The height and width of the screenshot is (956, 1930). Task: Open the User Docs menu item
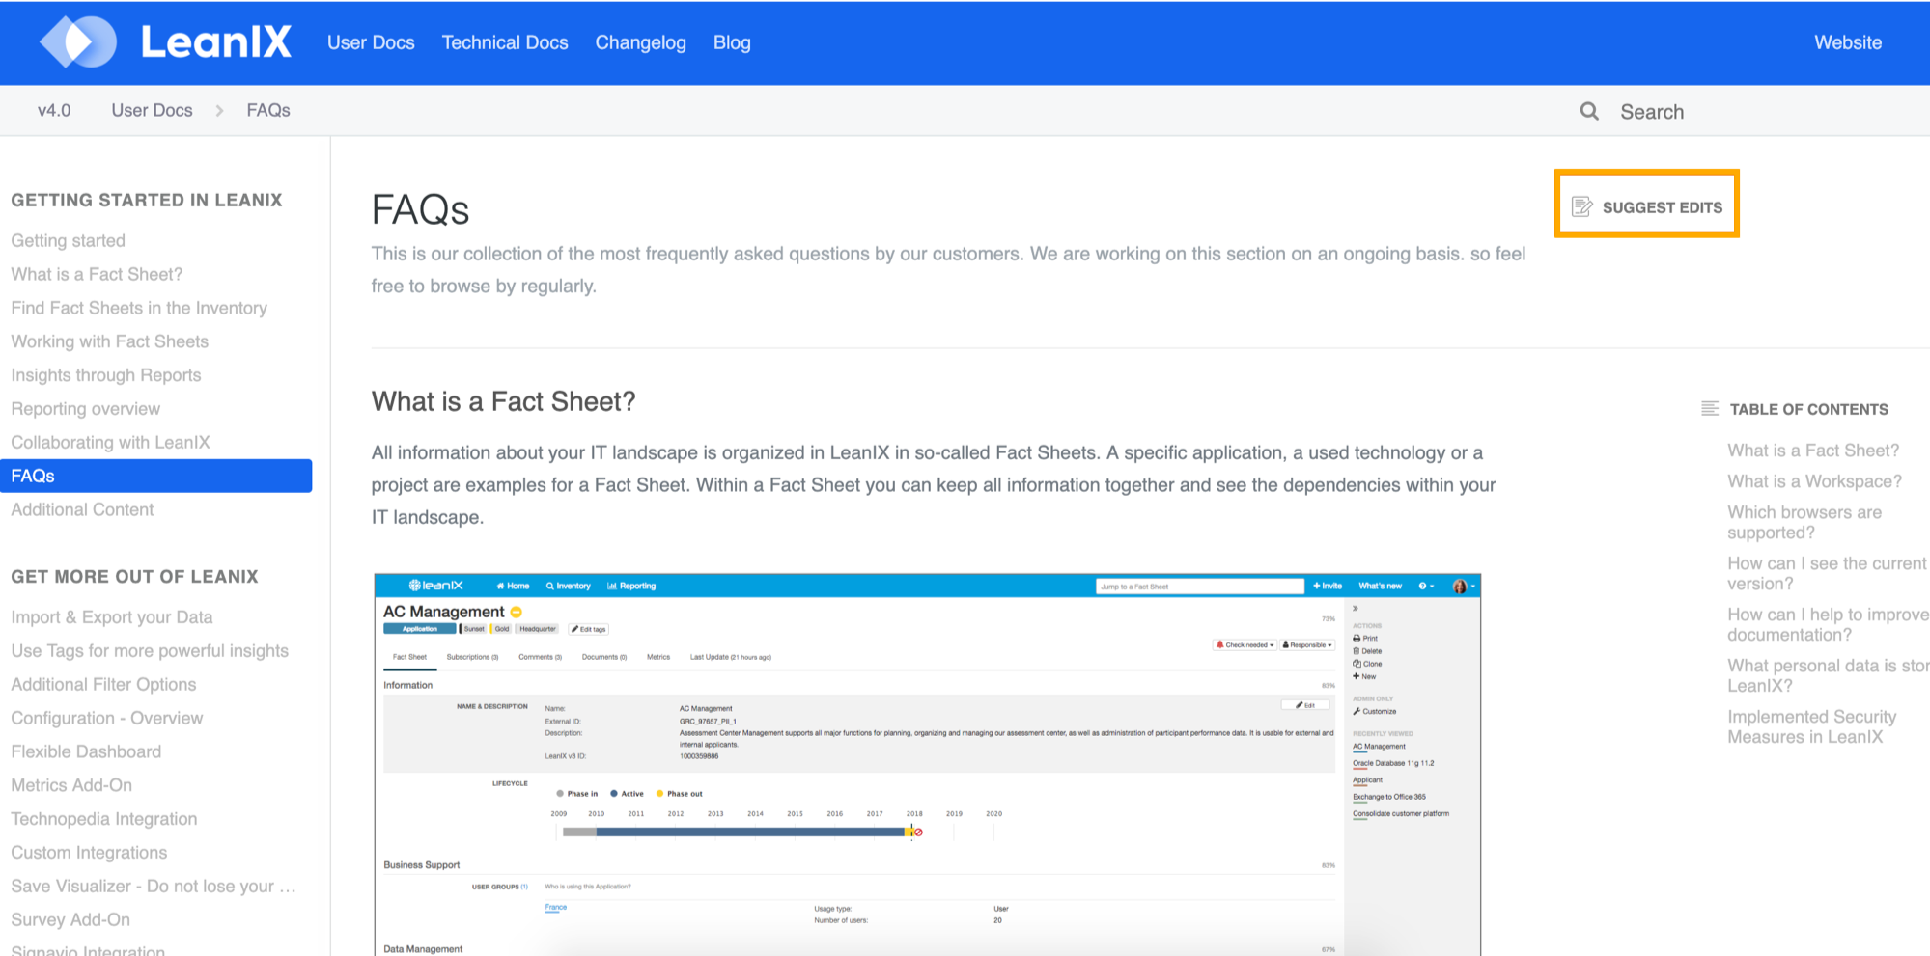point(371,42)
